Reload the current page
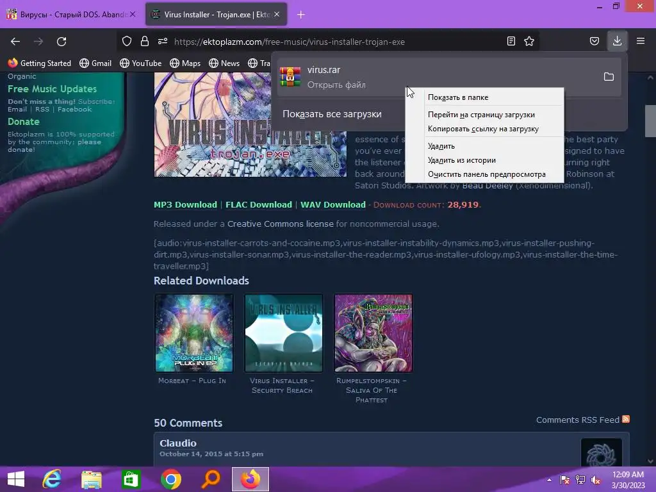 pyautogui.click(x=61, y=42)
